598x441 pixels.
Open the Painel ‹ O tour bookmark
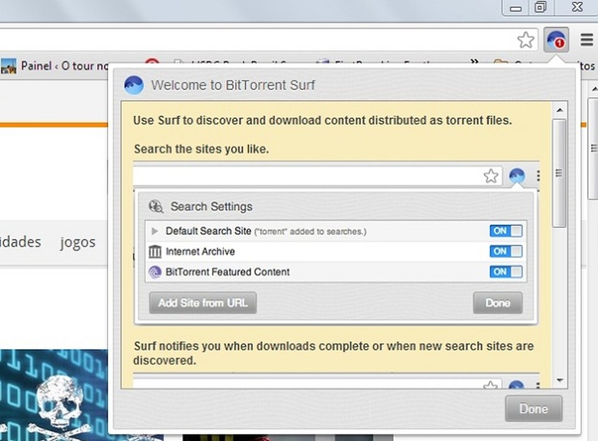(x=55, y=66)
